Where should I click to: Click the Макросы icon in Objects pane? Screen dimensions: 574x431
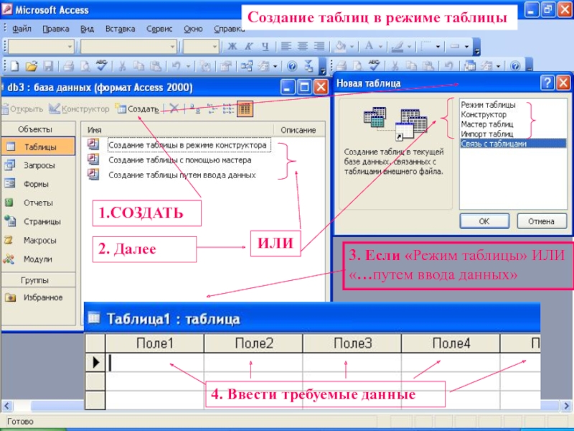pos(9,241)
